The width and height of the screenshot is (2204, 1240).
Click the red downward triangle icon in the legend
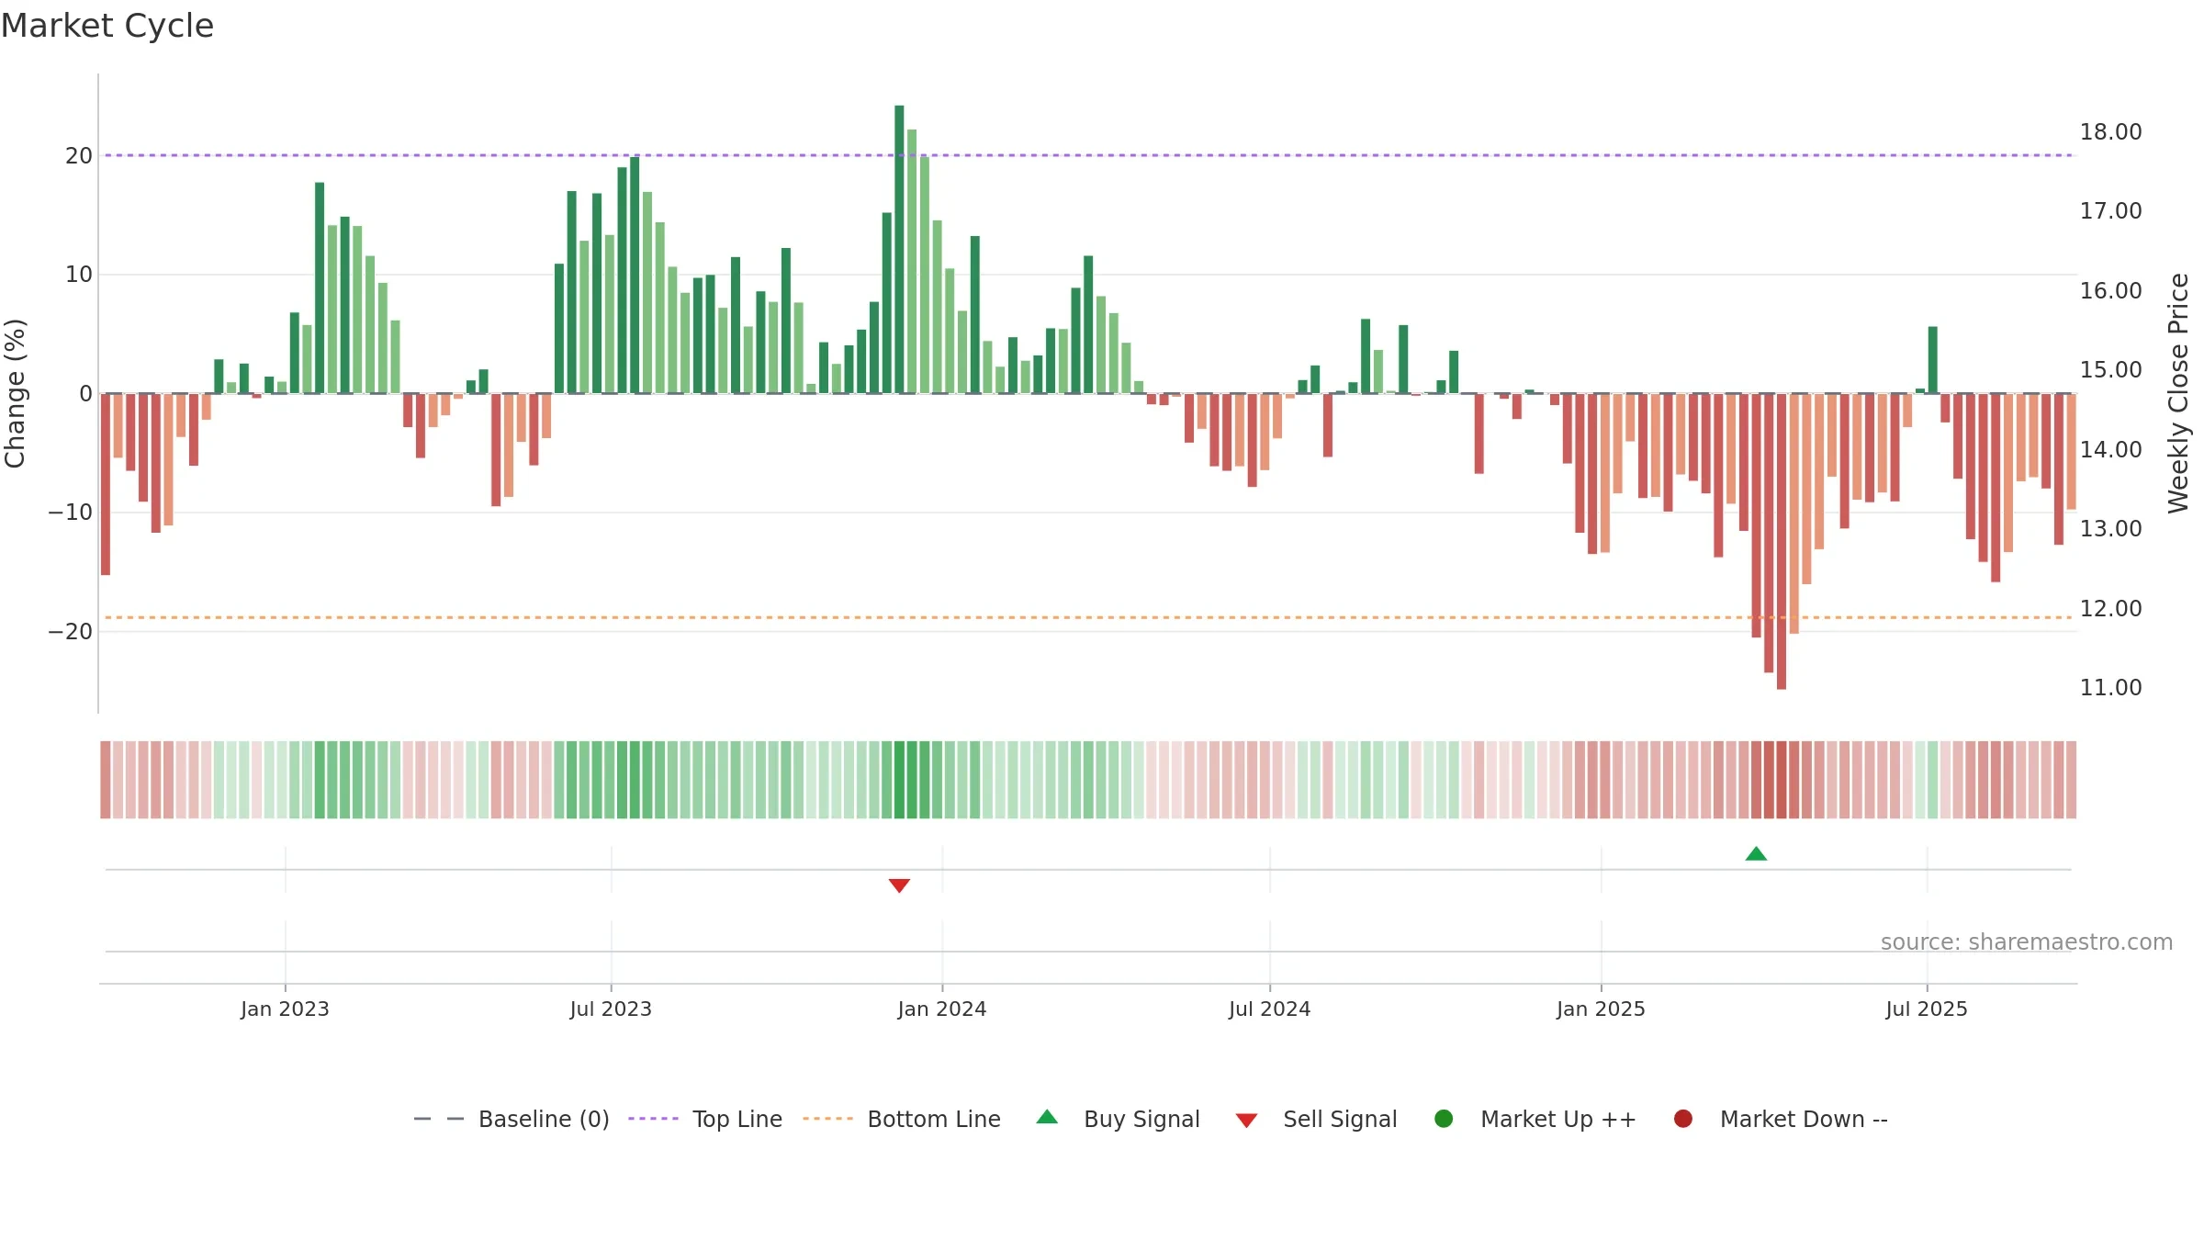point(1246,1121)
